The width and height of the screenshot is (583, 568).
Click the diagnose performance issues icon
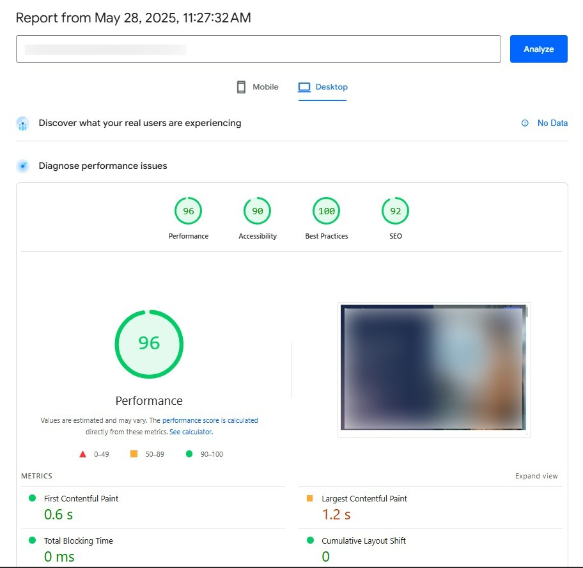[x=23, y=166]
